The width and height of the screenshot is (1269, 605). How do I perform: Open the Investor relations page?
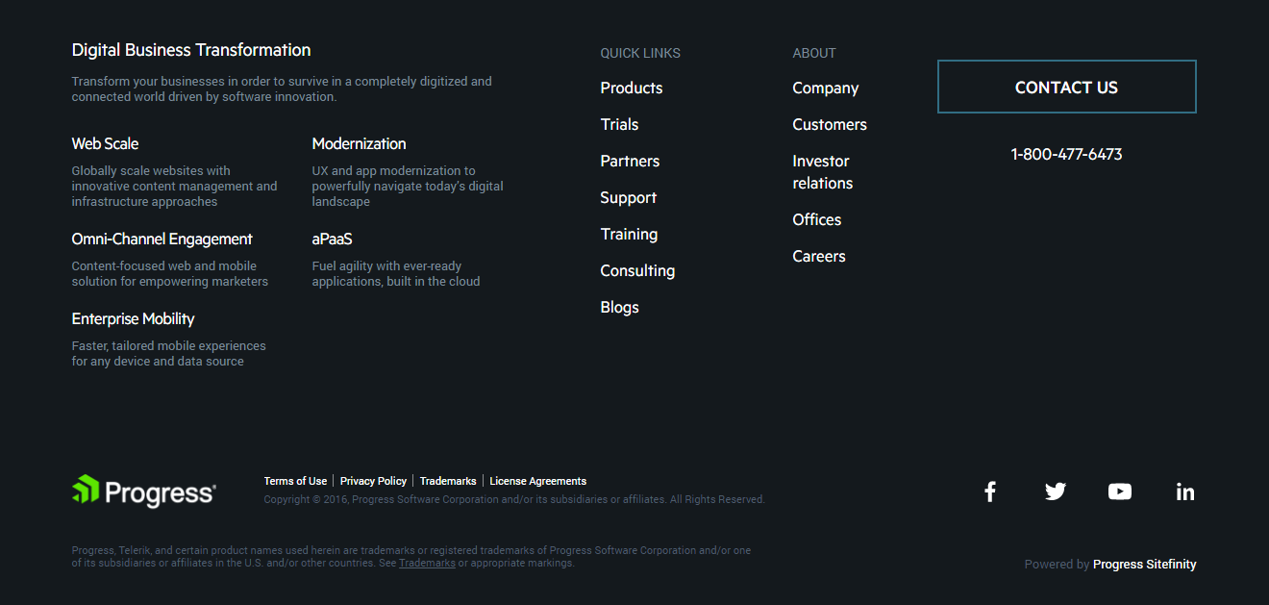[x=822, y=171]
